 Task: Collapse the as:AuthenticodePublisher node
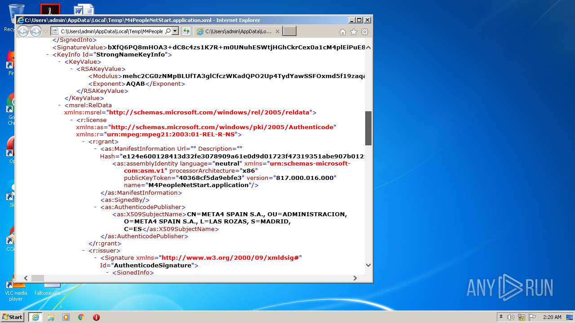click(96, 207)
